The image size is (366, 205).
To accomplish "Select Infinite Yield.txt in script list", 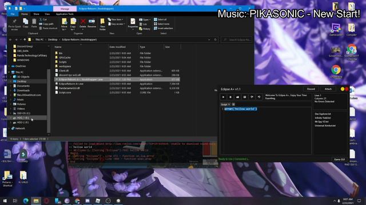I will [x=323, y=118].
